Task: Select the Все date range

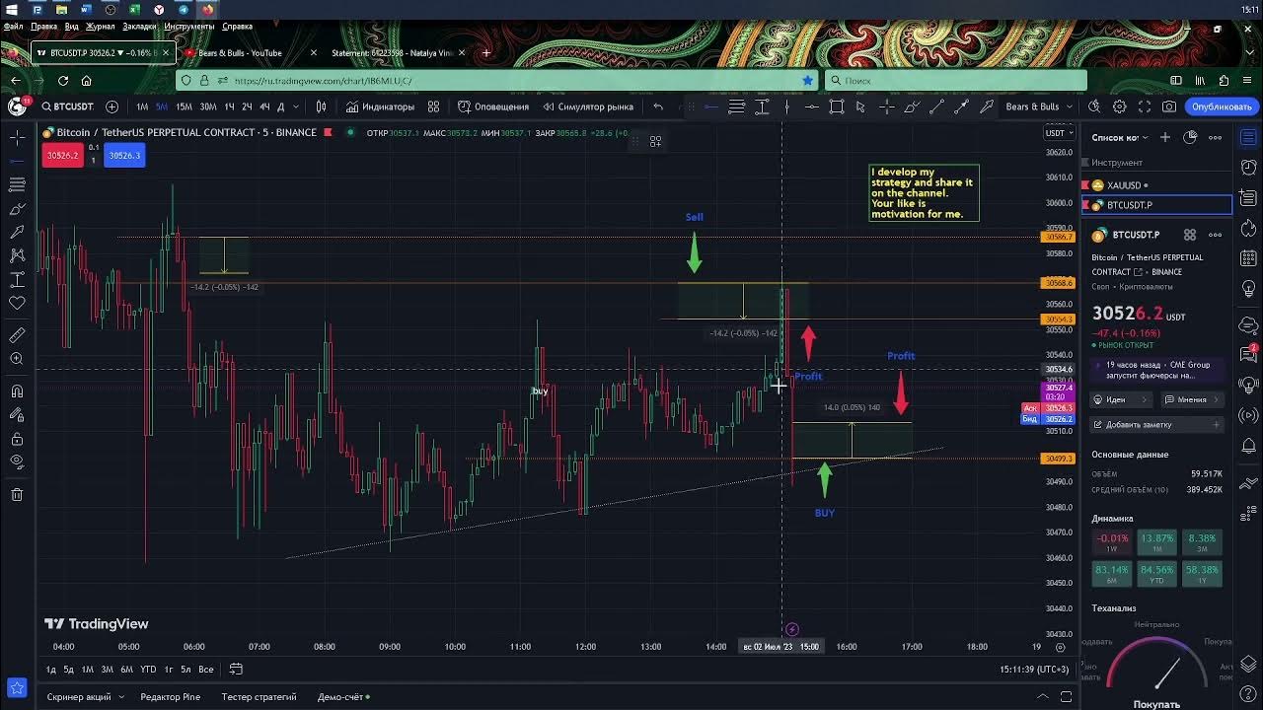Action: pos(206,670)
